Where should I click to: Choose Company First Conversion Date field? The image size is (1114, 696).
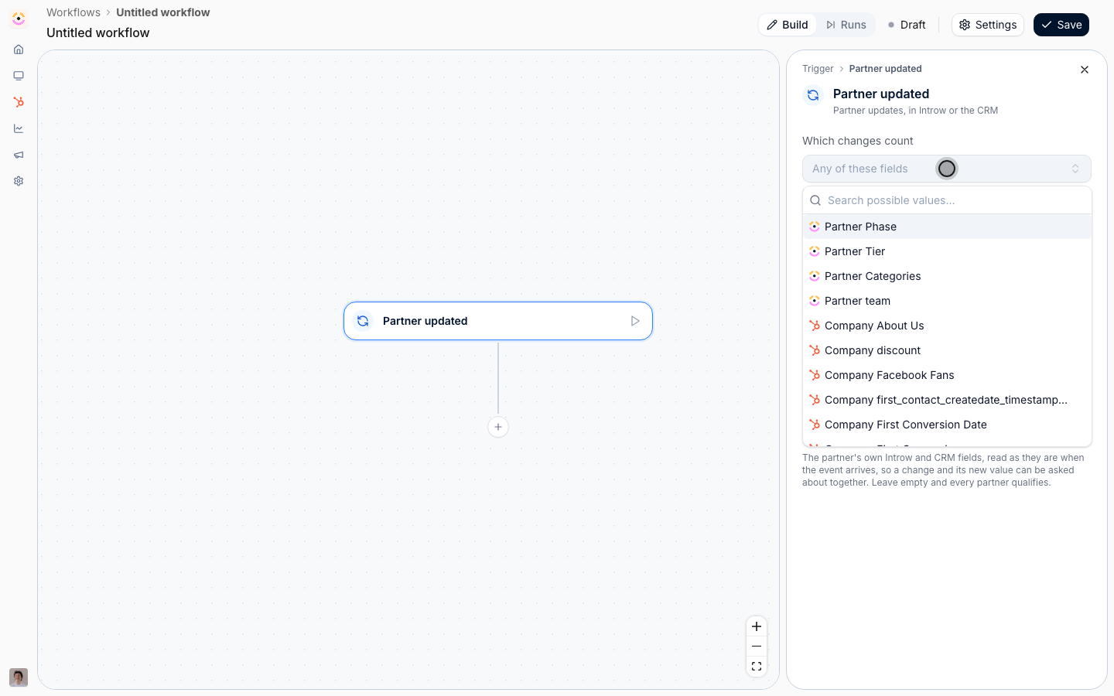[x=947, y=425]
